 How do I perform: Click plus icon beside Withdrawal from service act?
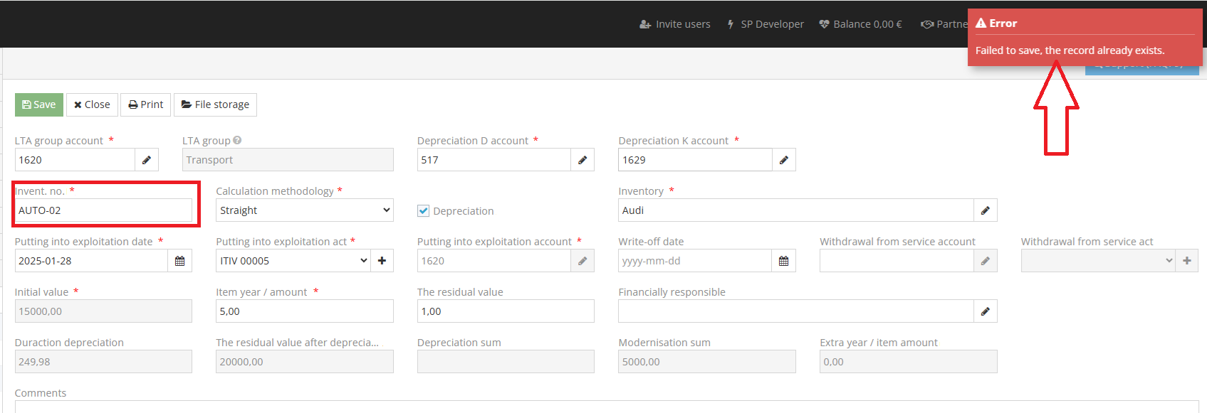(x=1187, y=261)
